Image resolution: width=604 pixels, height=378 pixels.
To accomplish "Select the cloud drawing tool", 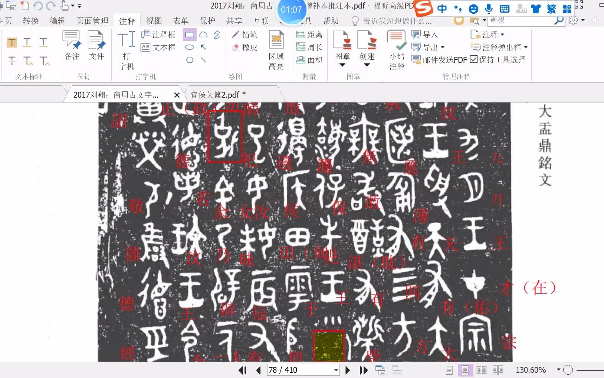I will tap(203, 35).
